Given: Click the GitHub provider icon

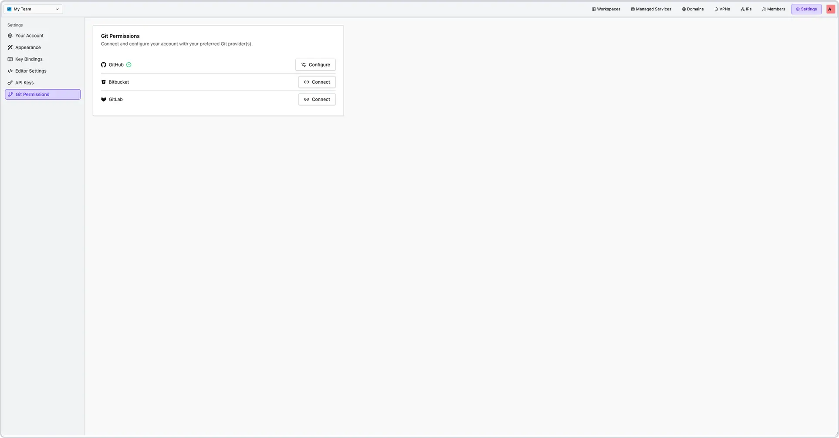Looking at the screenshot, I should click(x=104, y=64).
